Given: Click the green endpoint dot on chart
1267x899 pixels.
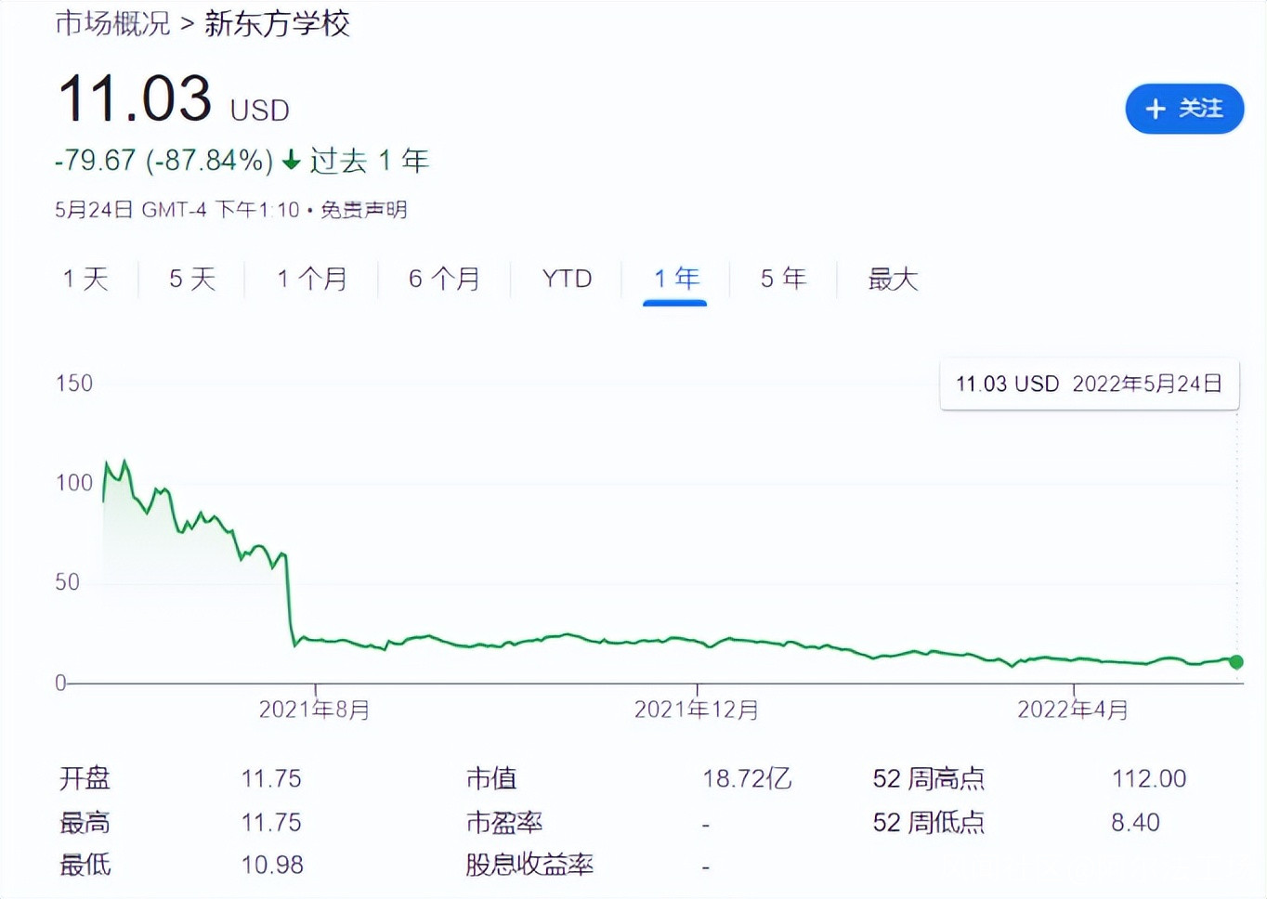Looking at the screenshot, I should (1235, 662).
